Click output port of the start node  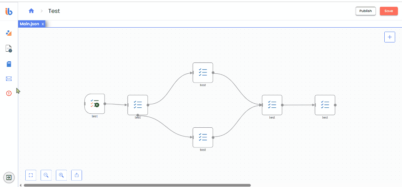coord(105,104)
